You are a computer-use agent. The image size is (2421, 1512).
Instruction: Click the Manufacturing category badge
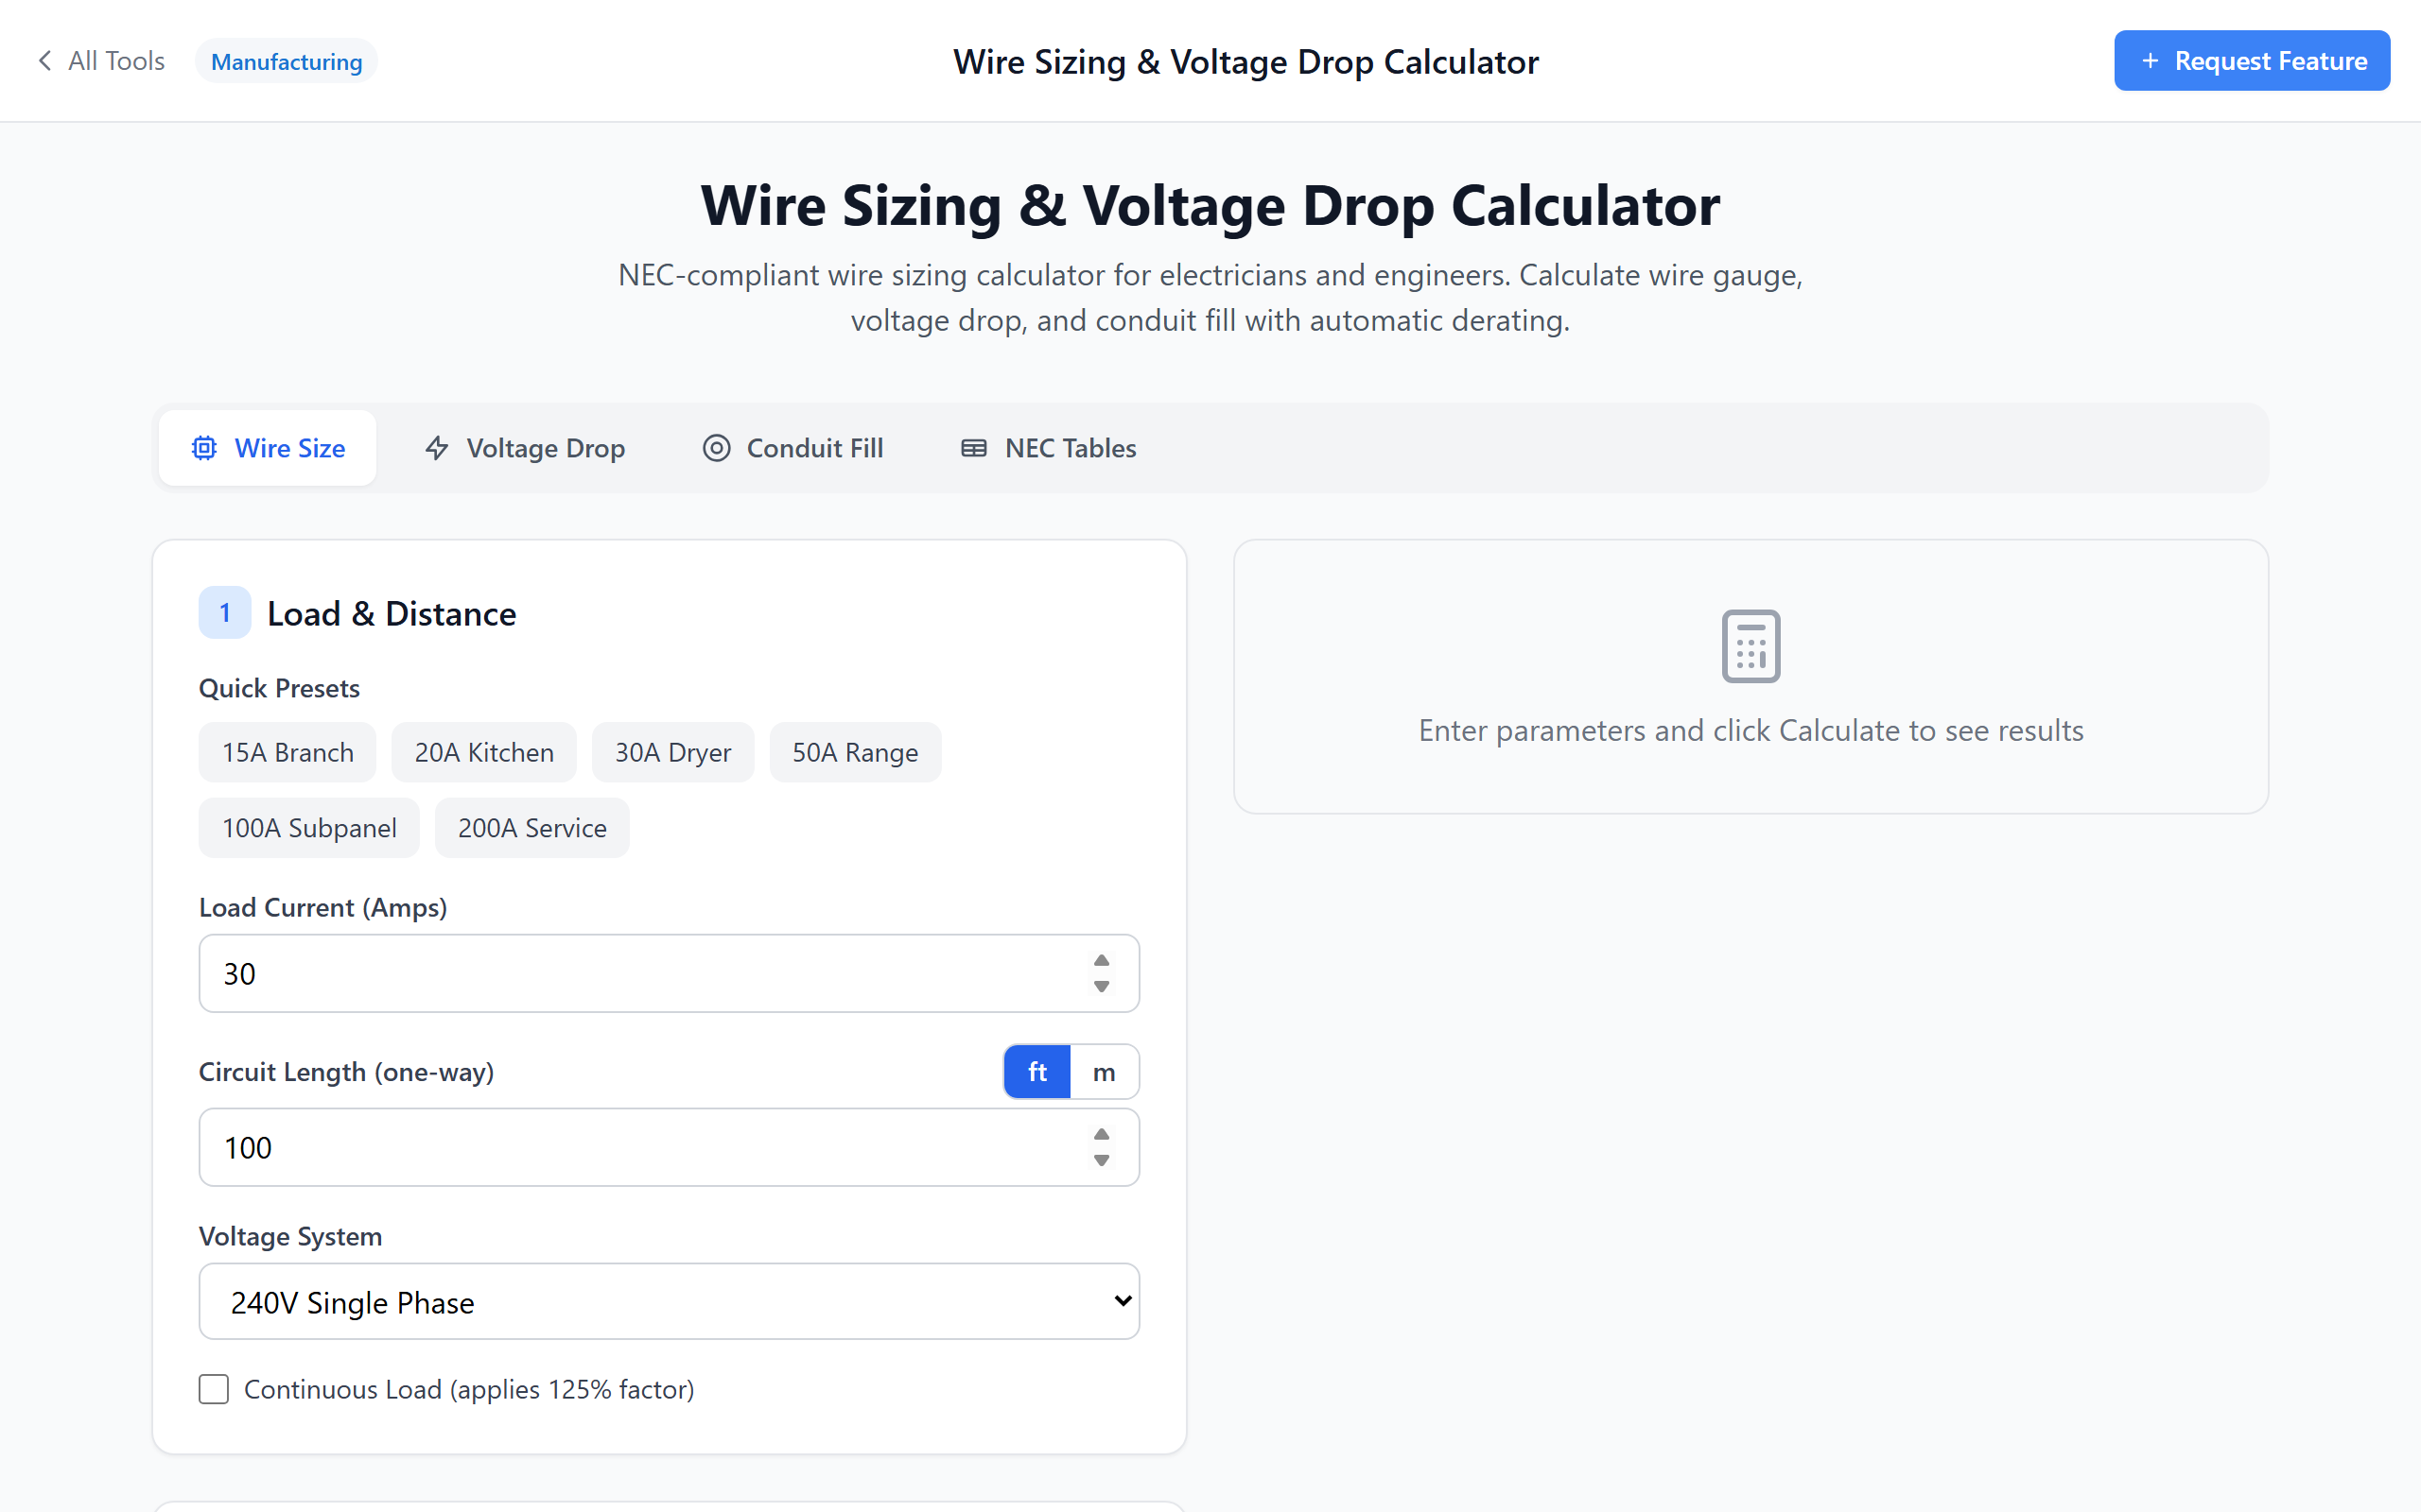click(x=287, y=60)
